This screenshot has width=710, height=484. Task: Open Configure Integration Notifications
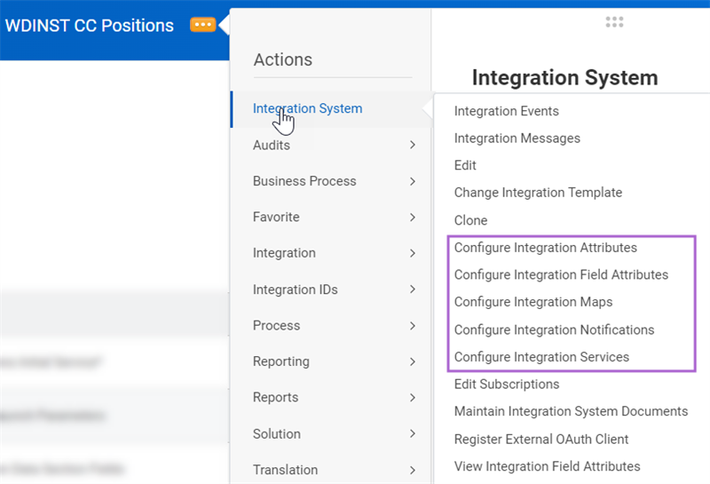tap(554, 329)
